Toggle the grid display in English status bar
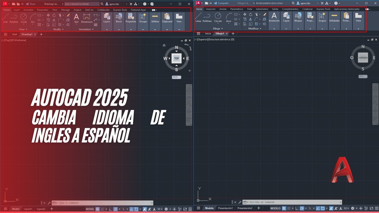Screen dimensions: 379x213 coord(97,209)
